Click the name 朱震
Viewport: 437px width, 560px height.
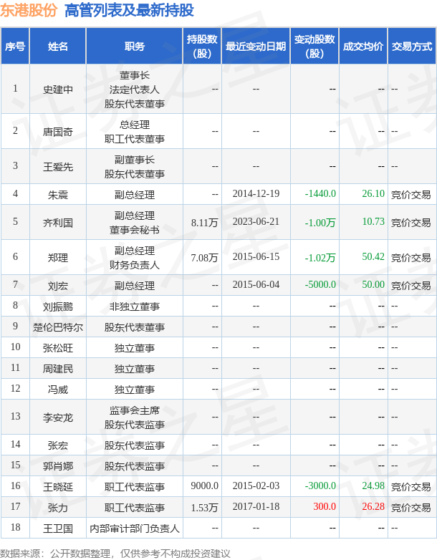point(58,195)
